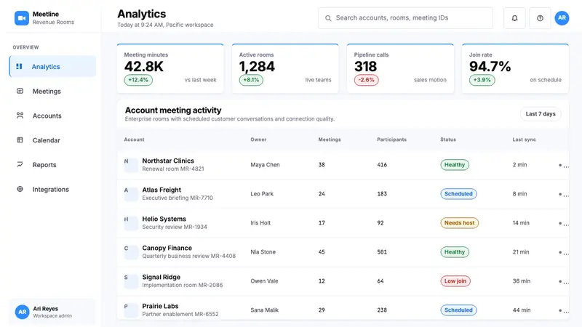The image size is (582, 327).
Task: Click the Northstar Clinics account name
Action: point(168,161)
